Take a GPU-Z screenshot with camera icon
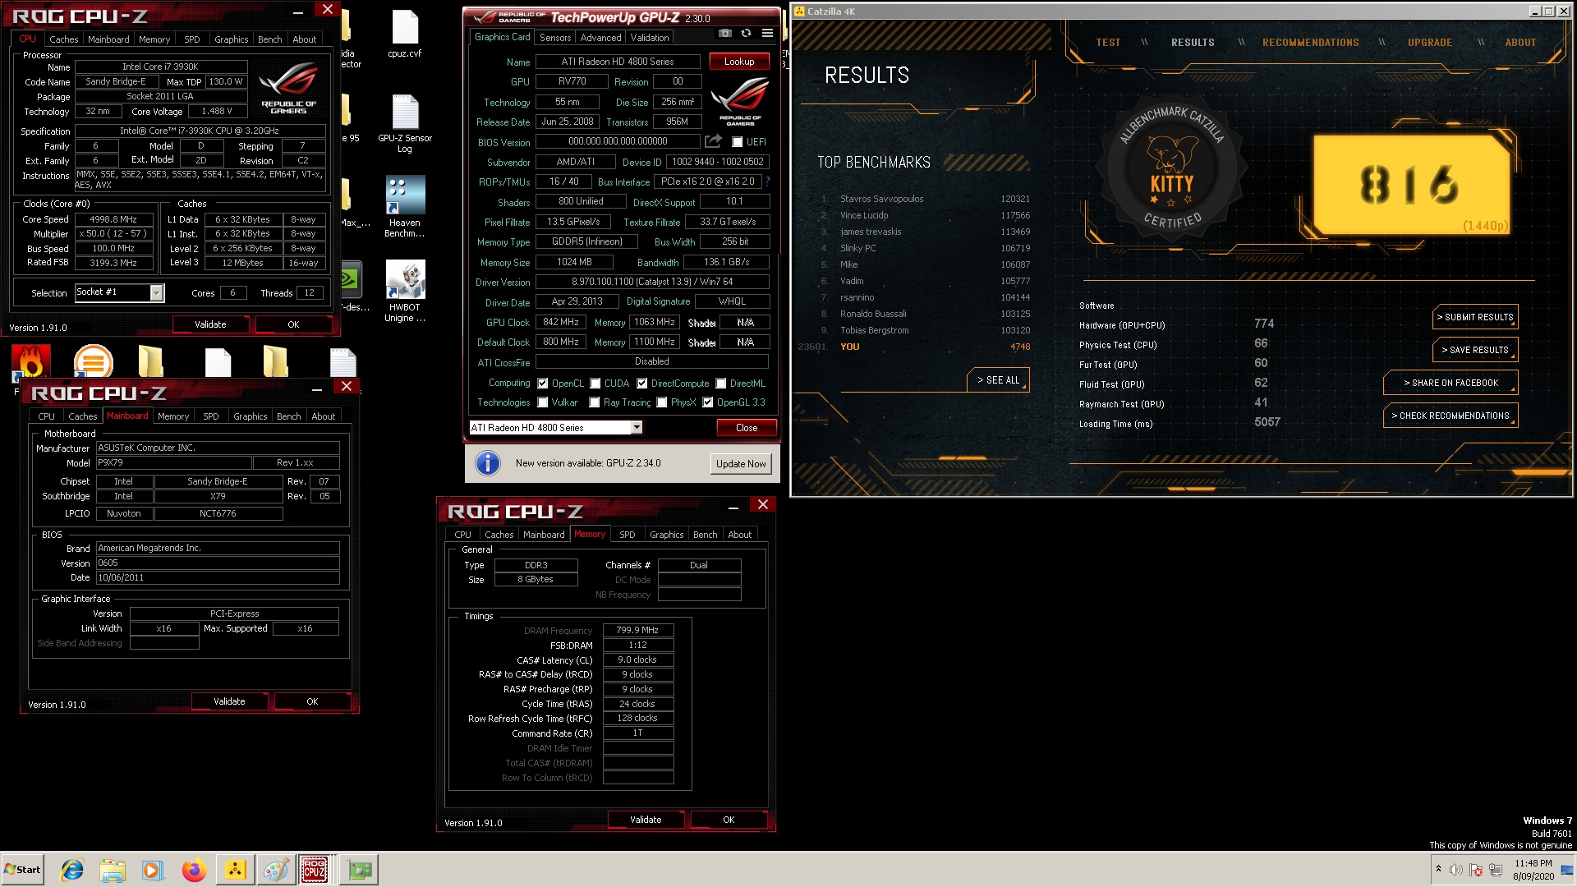 tap(724, 34)
